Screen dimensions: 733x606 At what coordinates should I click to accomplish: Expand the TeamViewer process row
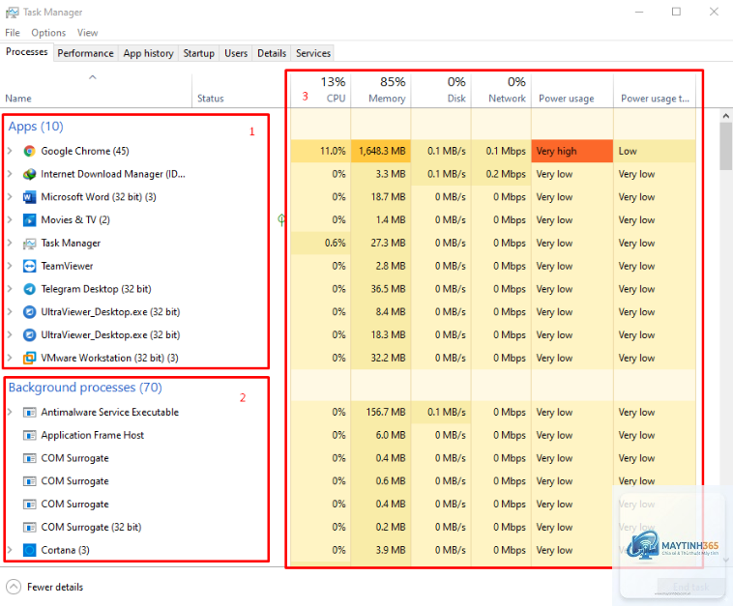tap(10, 266)
